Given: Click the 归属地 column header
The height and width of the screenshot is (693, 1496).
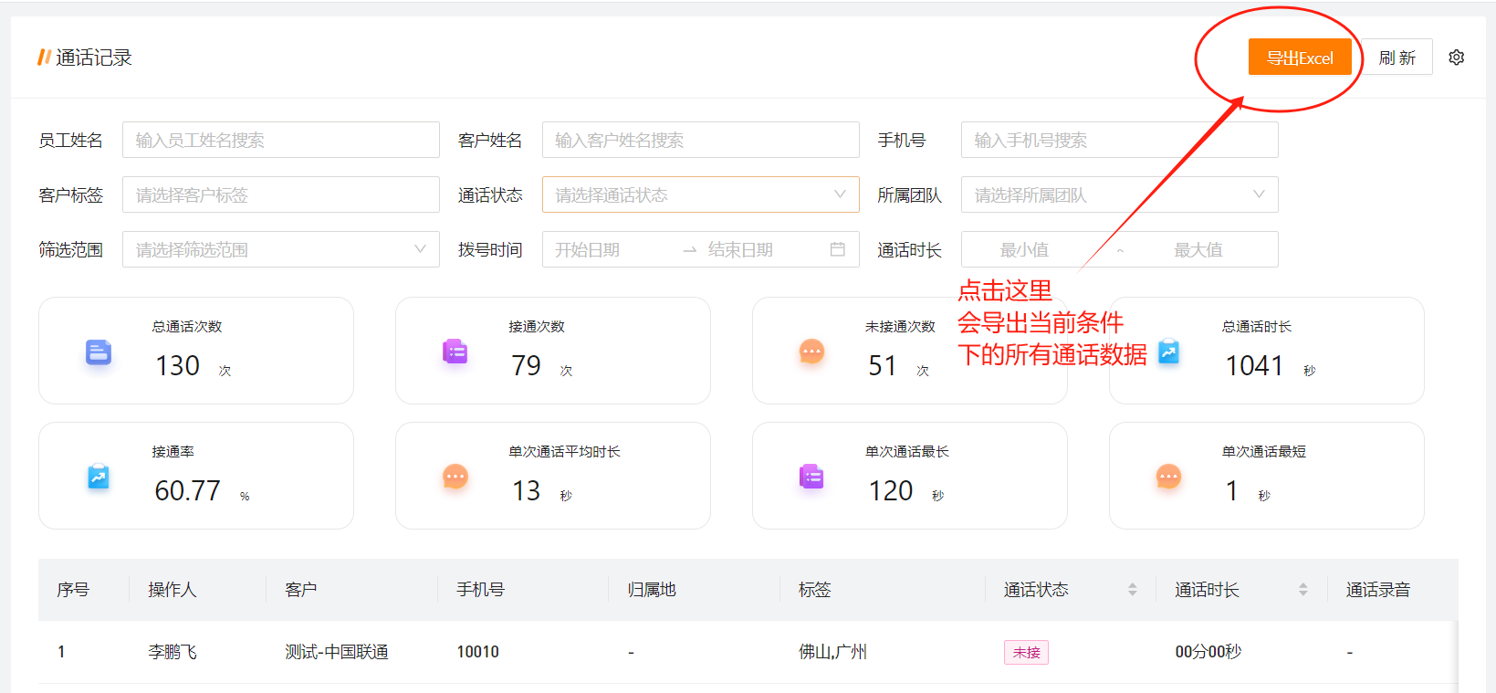Looking at the screenshot, I should point(652,590).
